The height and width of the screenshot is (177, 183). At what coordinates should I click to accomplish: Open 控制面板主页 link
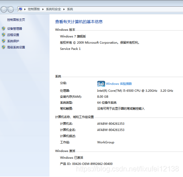pos(16,20)
